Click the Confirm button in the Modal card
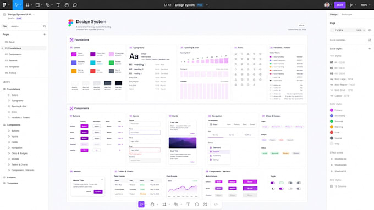374x210 pixels. click(98, 192)
